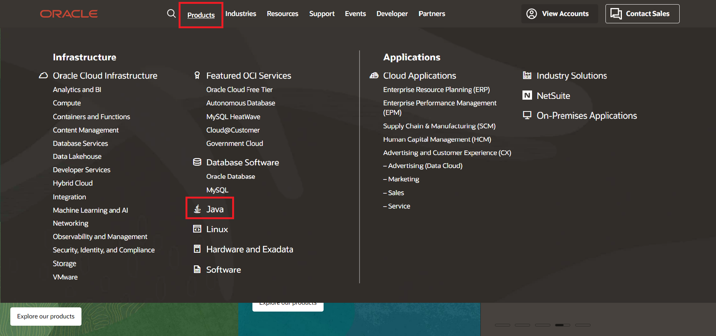The height and width of the screenshot is (336, 716).
Task: Click the Industry Solutions factory icon
Action: 527,75
